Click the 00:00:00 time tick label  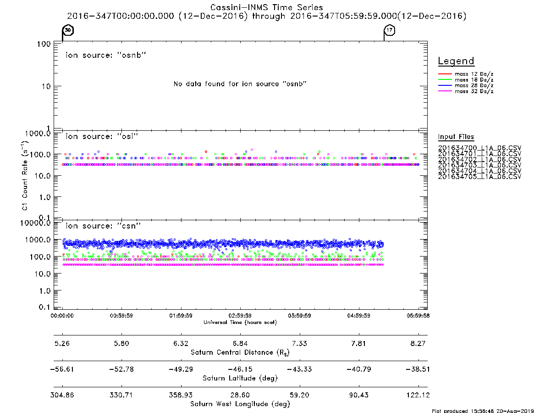62,316
